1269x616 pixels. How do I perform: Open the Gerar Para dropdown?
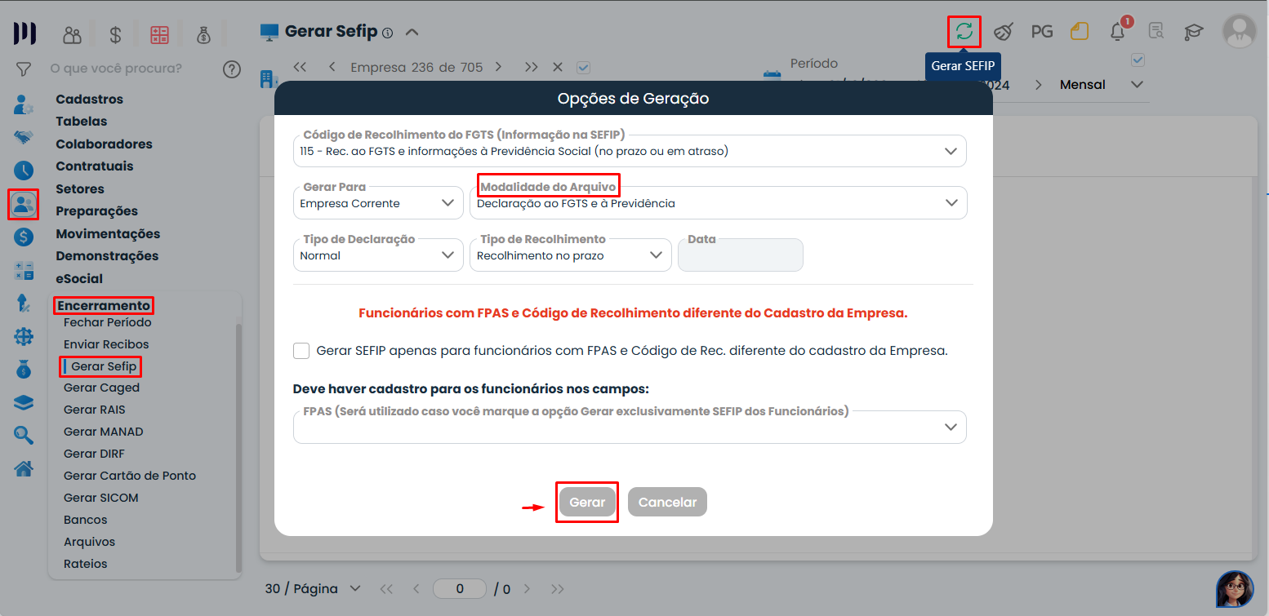(x=378, y=203)
